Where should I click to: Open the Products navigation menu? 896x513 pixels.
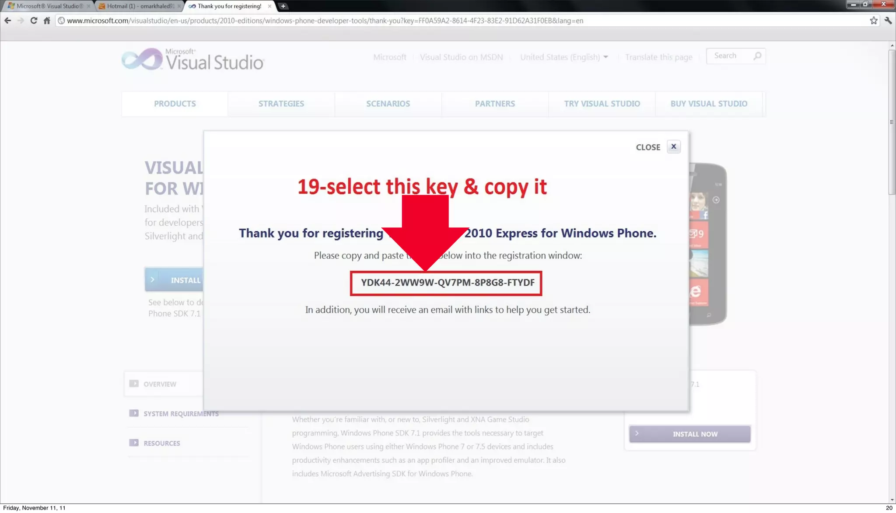click(175, 104)
